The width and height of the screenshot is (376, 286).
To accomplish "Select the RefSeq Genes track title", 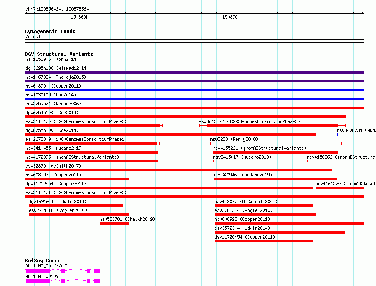I will click(x=43, y=261).
